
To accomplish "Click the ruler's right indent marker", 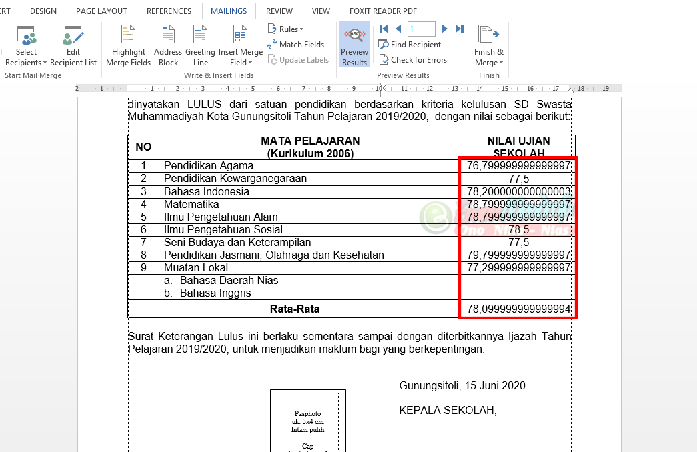I will click(570, 90).
